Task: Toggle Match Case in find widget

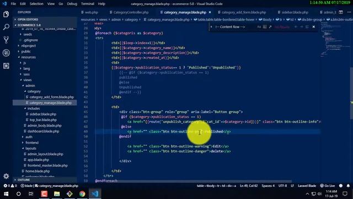Action: (x=259, y=27)
